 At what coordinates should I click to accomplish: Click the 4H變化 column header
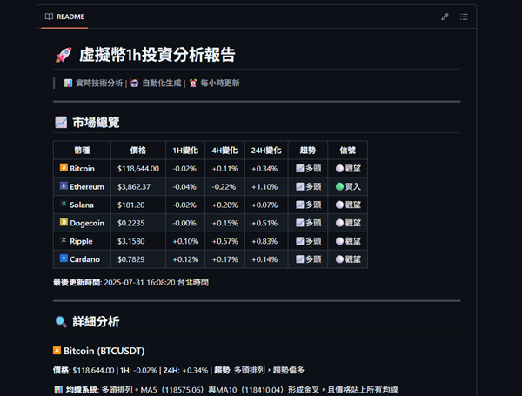click(x=224, y=151)
